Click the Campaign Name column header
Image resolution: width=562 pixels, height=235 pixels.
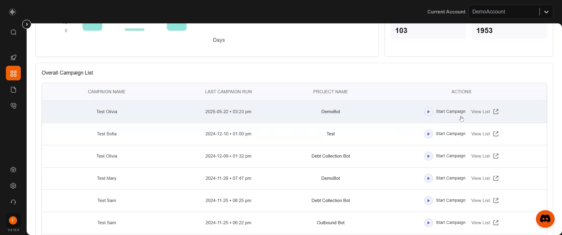107,92
